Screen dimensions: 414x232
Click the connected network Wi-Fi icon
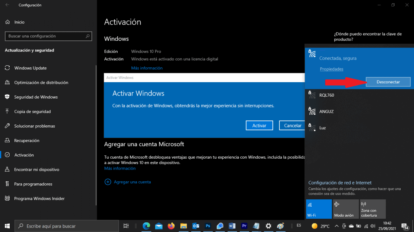[x=312, y=54]
